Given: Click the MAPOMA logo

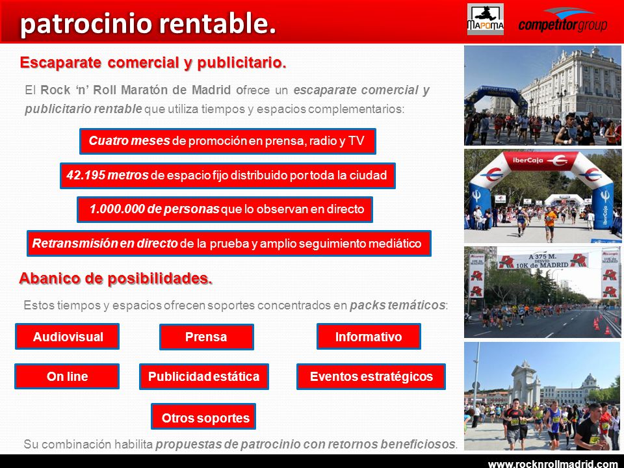Looking at the screenshot, I should pyautogui.click(x=485, y=19).
